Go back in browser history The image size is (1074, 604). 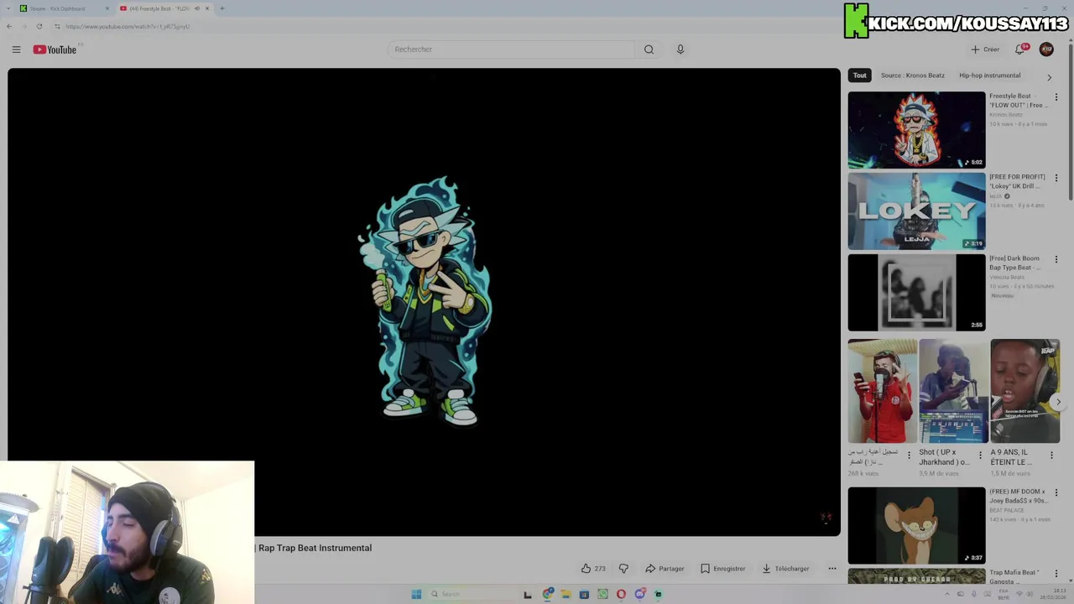[x=9, y=26]
